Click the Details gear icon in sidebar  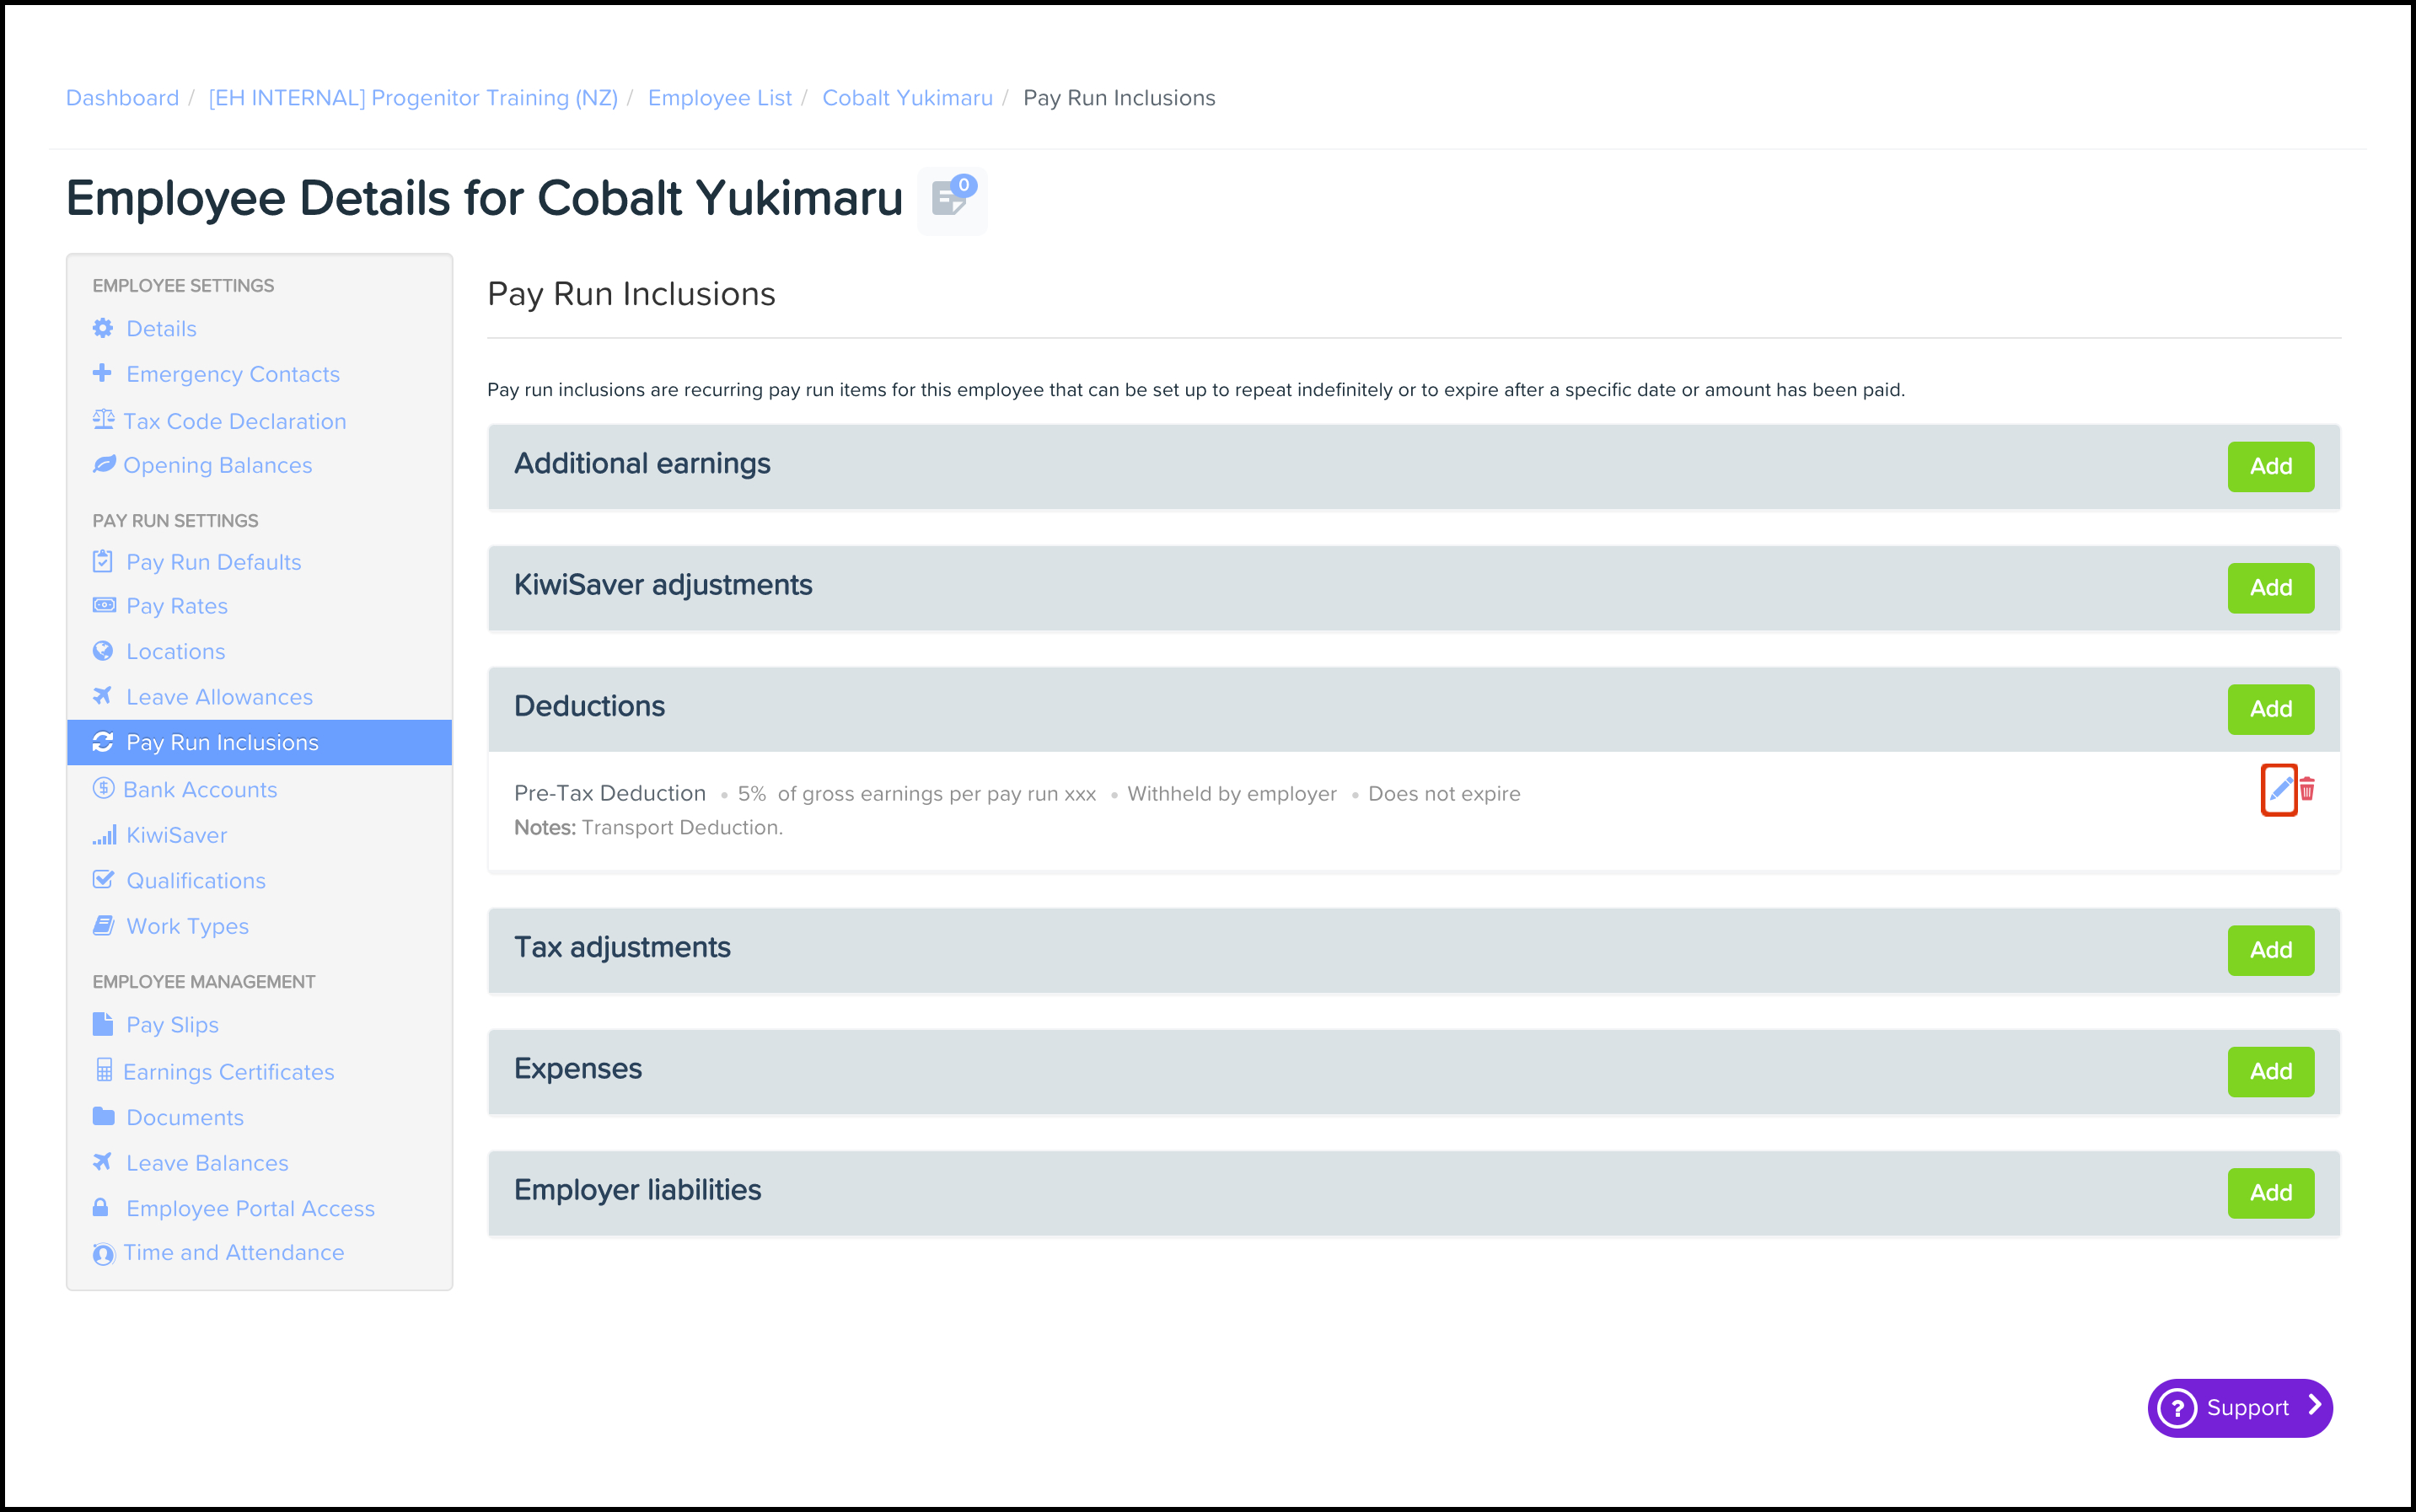[103, 329]
